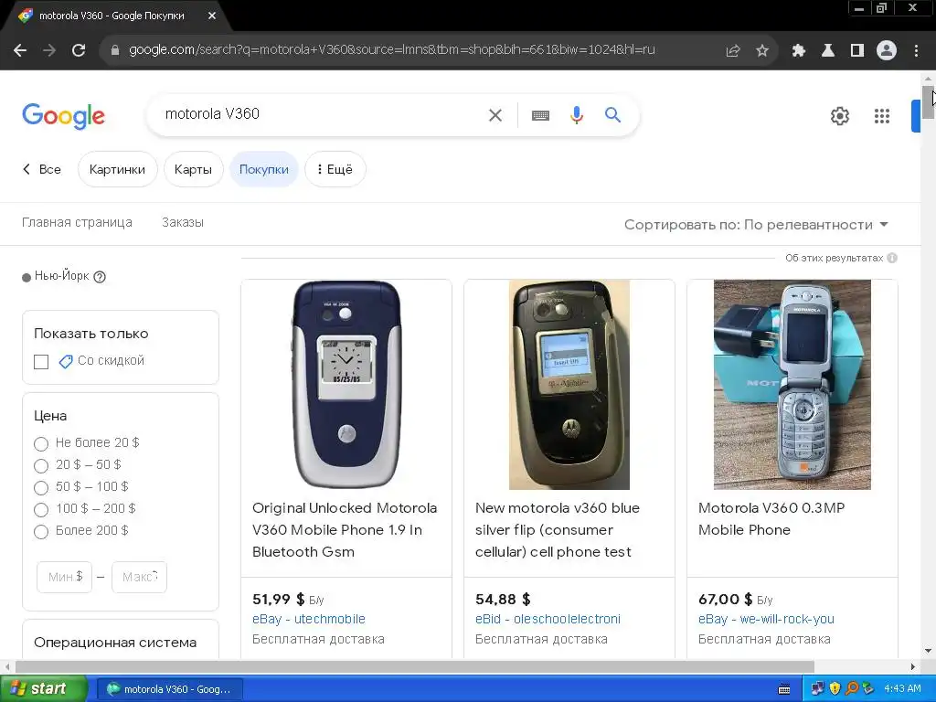Screen dimensions: 936x702
Task: Submit search with magnifier icon
Action: point(612,114)
